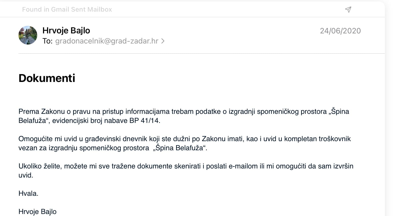Image resolution: width=397 pixels, height=216 pixels.
Task: Click the message date 24/06/2020
Action: [x=340, y=31]
